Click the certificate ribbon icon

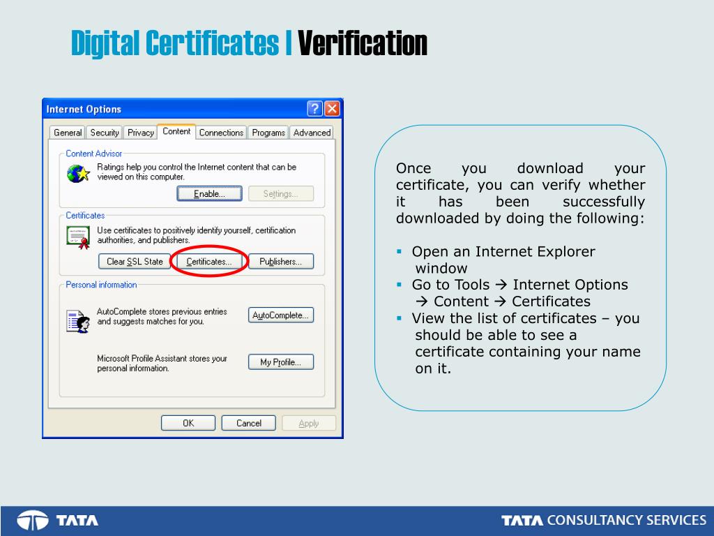point(78,237)
